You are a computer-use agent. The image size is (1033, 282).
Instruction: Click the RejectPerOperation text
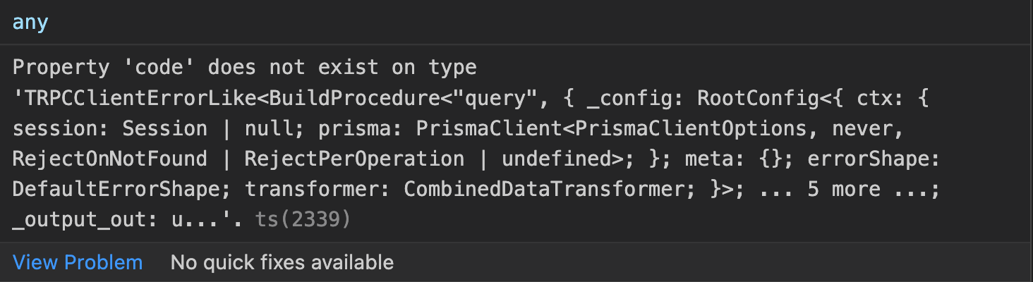point(354,159)
